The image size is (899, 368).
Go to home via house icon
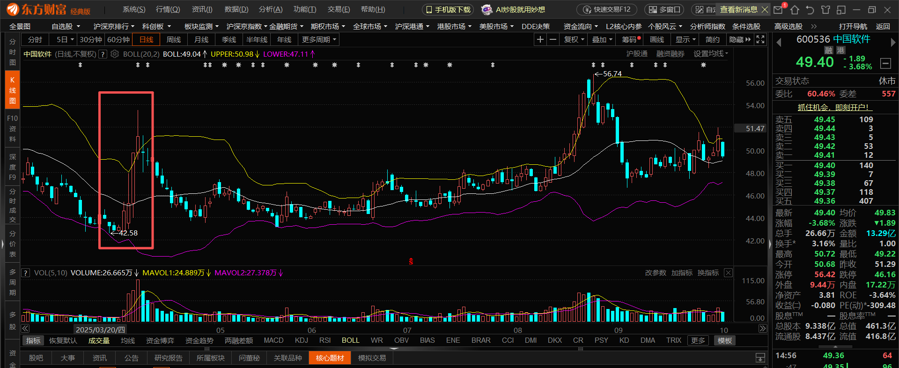[x=795, y=9]
